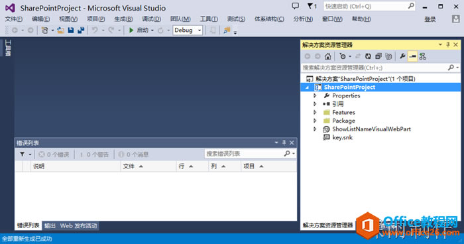Click the feedback speech bubble icon
Screen dimensions: 464x244
point(296,6)
